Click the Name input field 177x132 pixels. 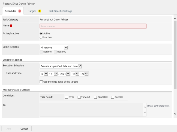93,26
